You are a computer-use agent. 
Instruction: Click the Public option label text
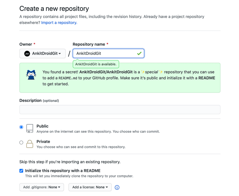point(42,126)
